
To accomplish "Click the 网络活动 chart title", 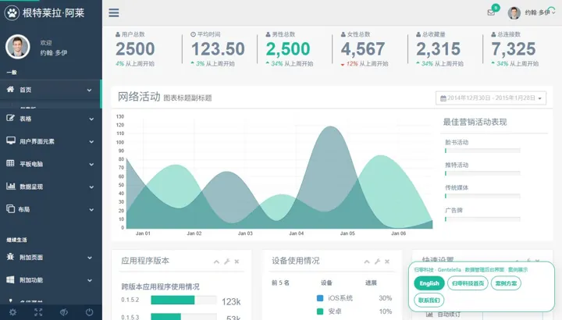I will (139, 97).
